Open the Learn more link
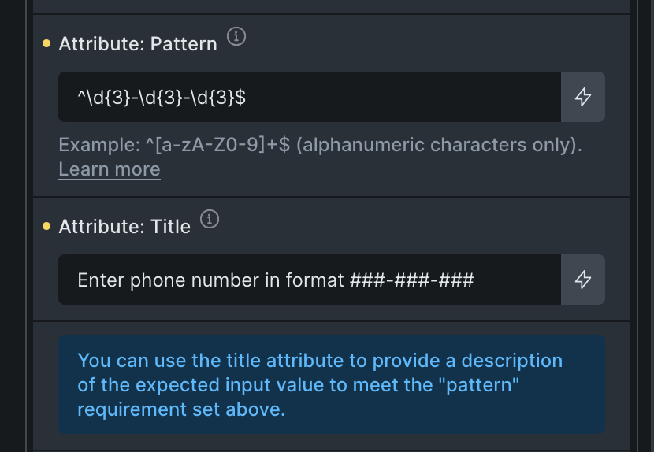The height and width of the screenshot is (452, 654). [x=110, y=169]
